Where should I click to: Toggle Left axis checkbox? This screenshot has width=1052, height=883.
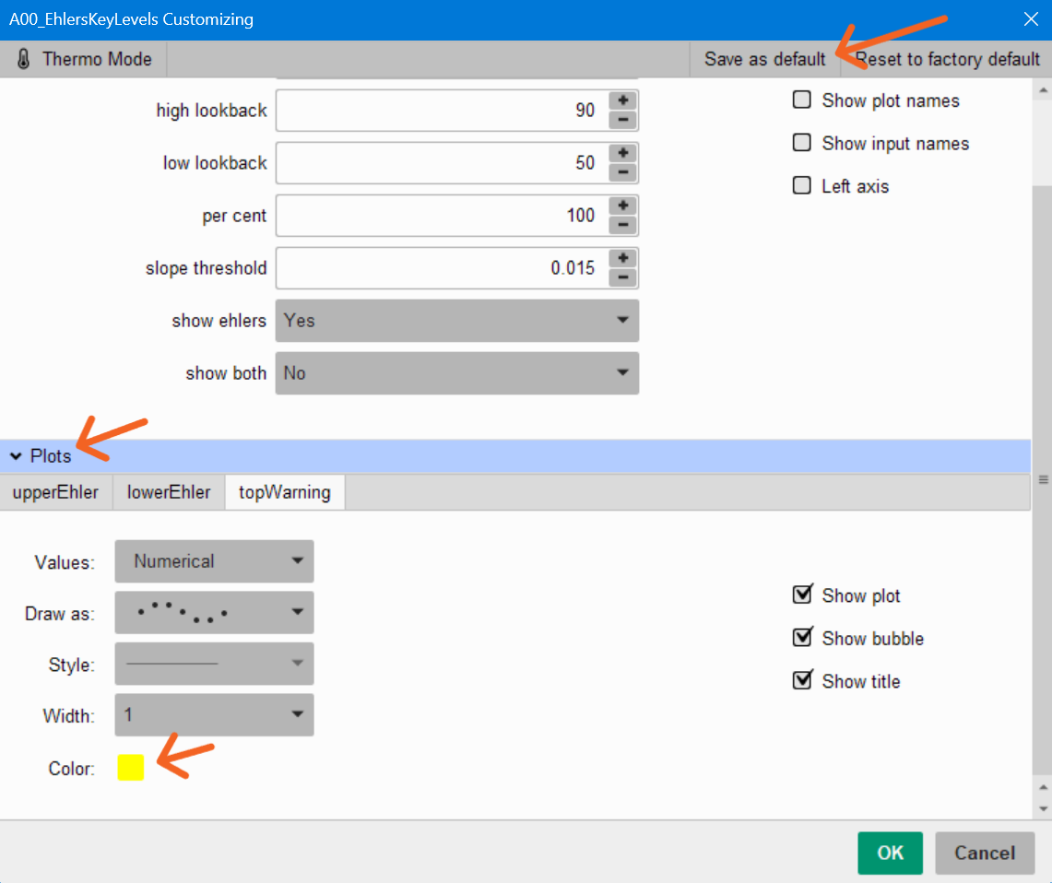tap(802, 185)
